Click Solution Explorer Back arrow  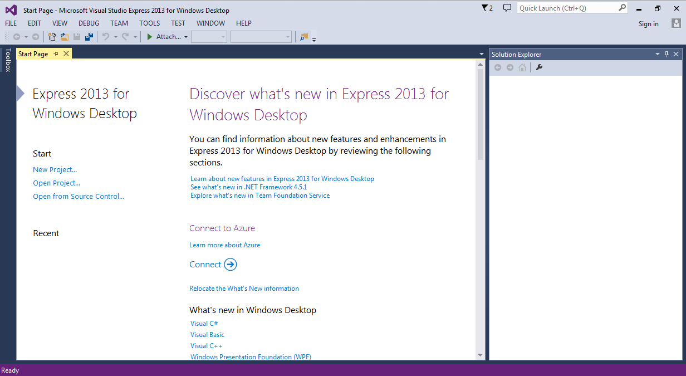(498, 67)
